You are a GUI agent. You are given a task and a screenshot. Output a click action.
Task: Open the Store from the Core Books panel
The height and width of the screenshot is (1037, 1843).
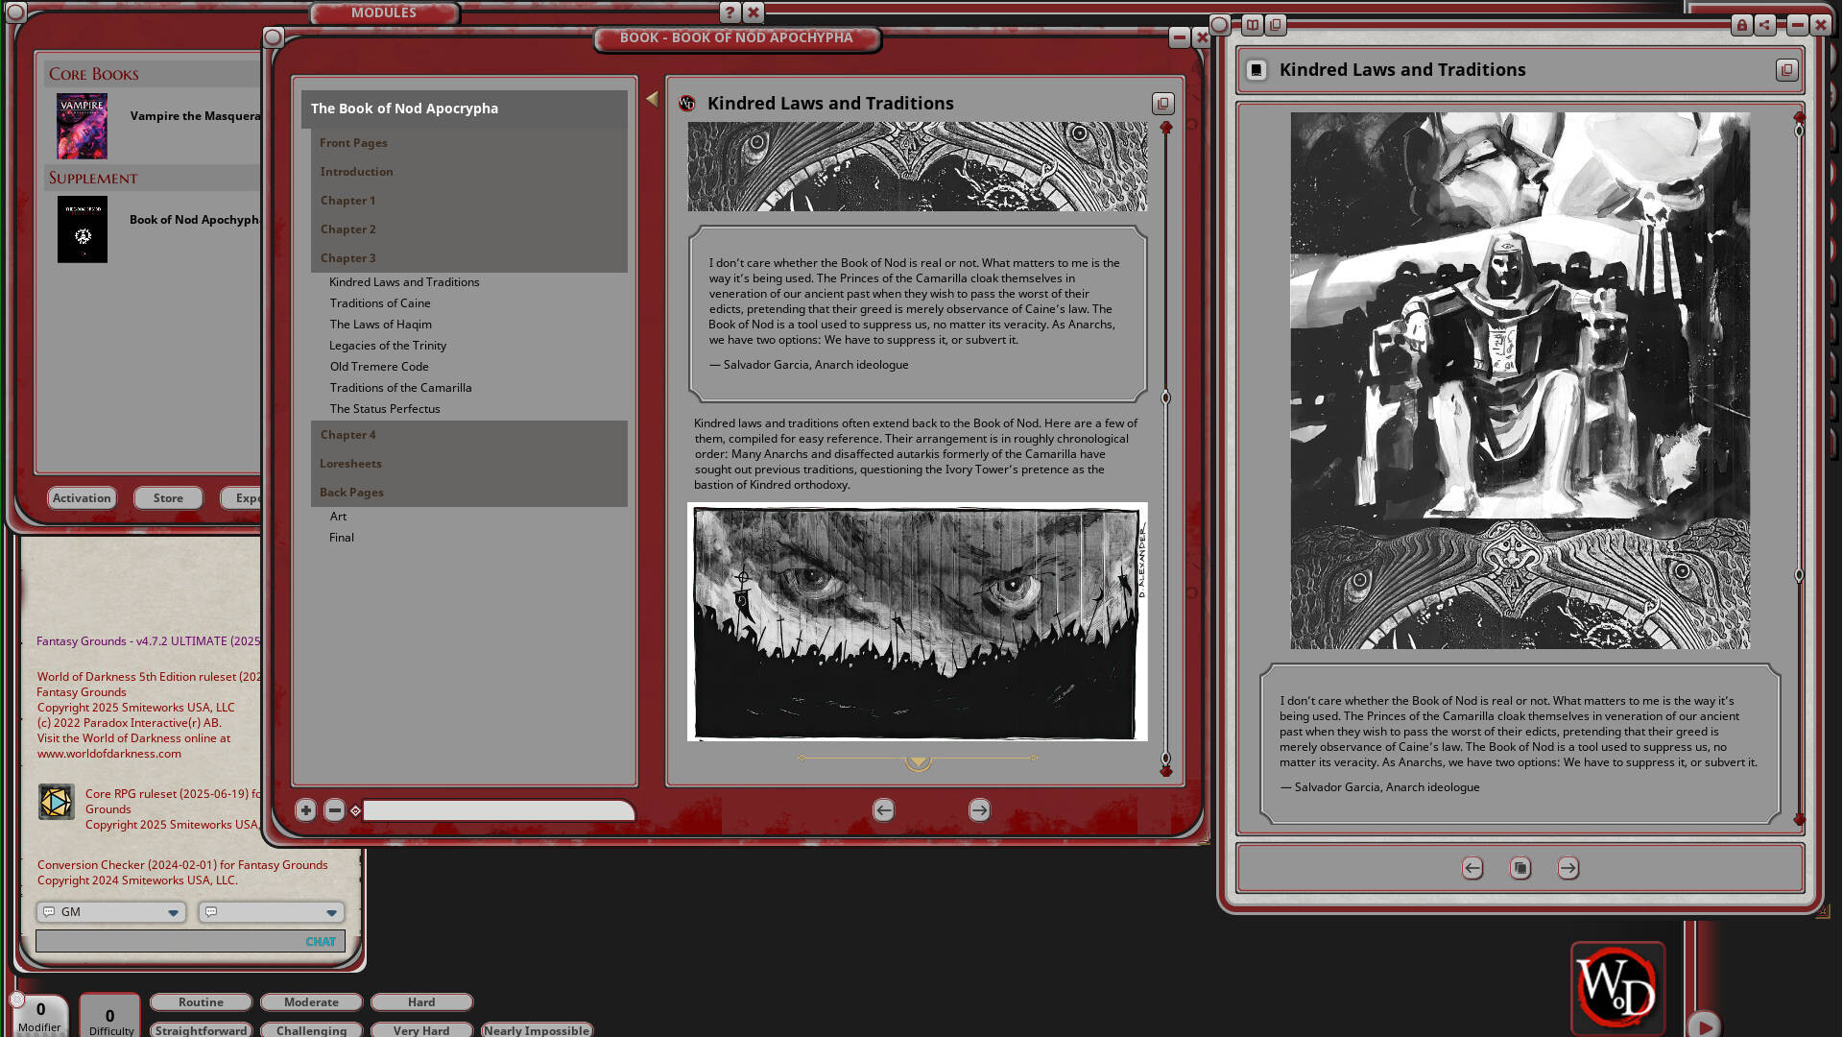(168, 497)
